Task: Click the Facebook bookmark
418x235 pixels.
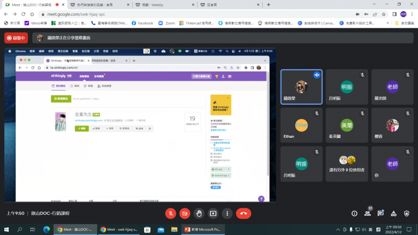Action: [x=143, y=23]
